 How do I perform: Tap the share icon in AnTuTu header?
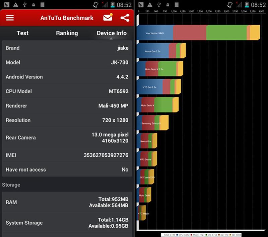coord(125,18)
